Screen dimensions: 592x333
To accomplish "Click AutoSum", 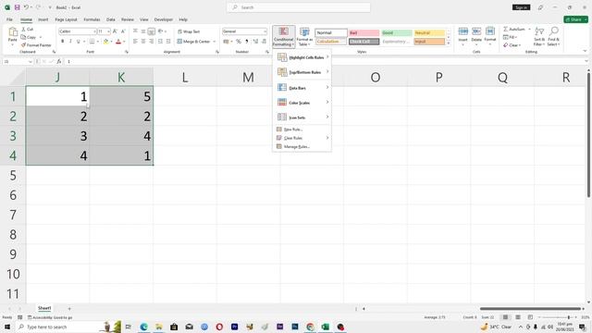I will [514, 29].
